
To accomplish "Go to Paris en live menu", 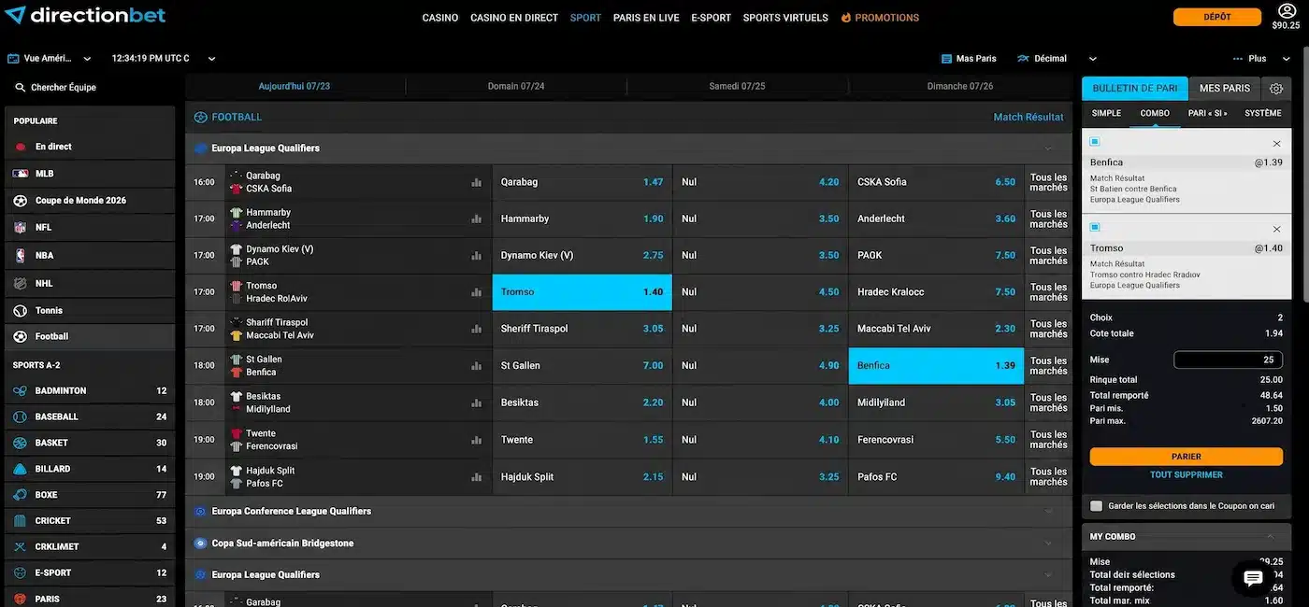I will pos(646,18).
